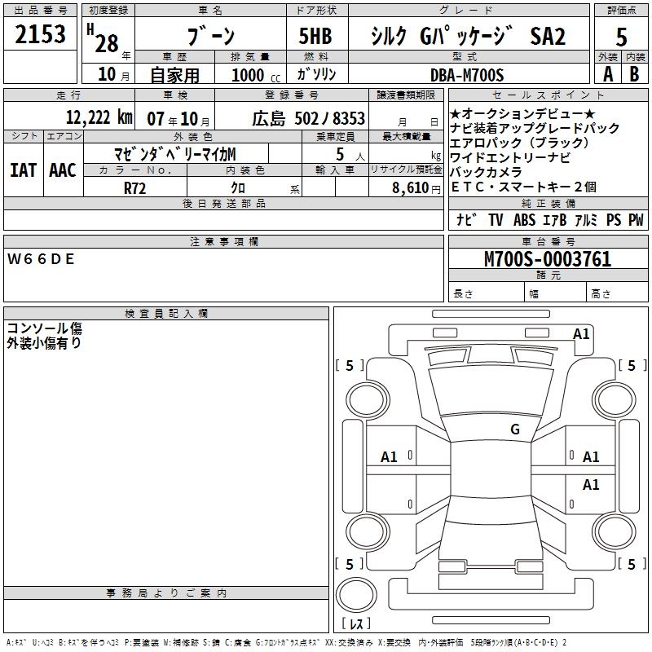Select displacement 1000 cc
The height and width of the screenshot is (652, 652).
(x=256, y=75)
